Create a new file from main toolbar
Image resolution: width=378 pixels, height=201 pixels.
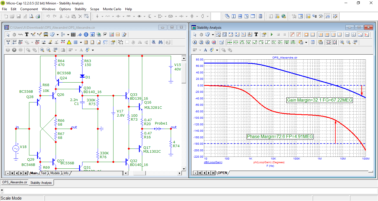(x=6, y=16)
